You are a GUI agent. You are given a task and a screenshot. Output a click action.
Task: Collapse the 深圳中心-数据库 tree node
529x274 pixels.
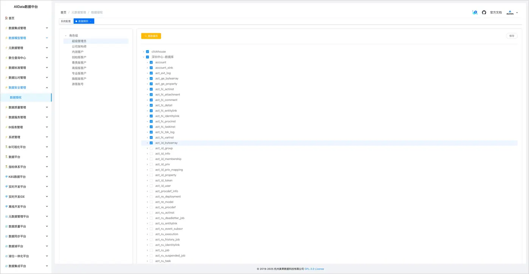point(144,57)
